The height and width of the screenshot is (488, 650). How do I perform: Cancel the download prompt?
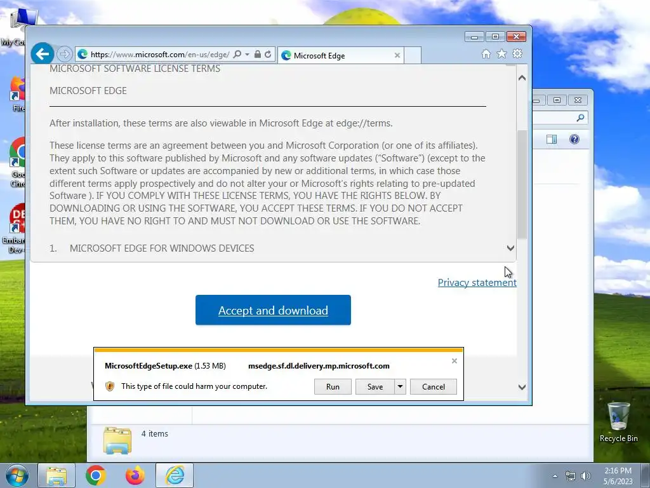point(434,387)
